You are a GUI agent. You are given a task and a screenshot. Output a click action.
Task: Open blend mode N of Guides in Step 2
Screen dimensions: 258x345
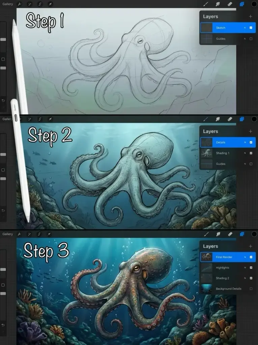click(245, 164)
